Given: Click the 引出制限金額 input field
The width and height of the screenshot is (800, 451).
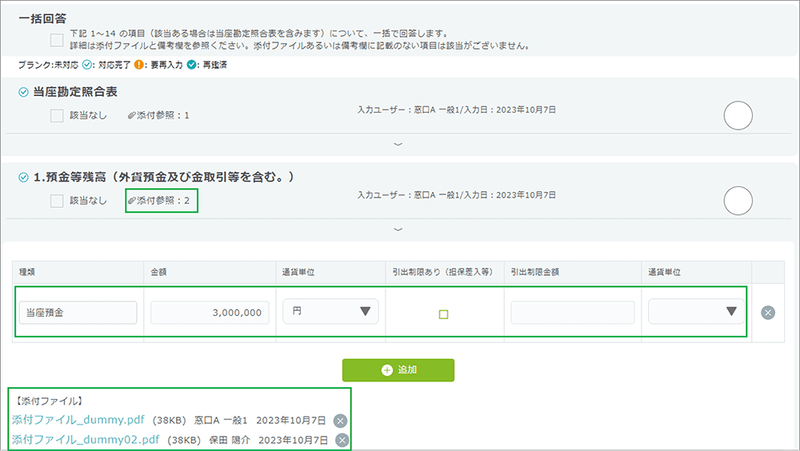Looking at the screenshot, I should click(572, 313).
